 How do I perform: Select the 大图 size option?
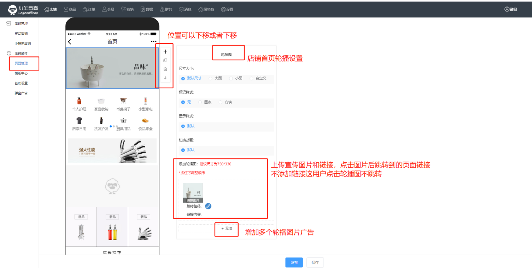click(211, 78)
